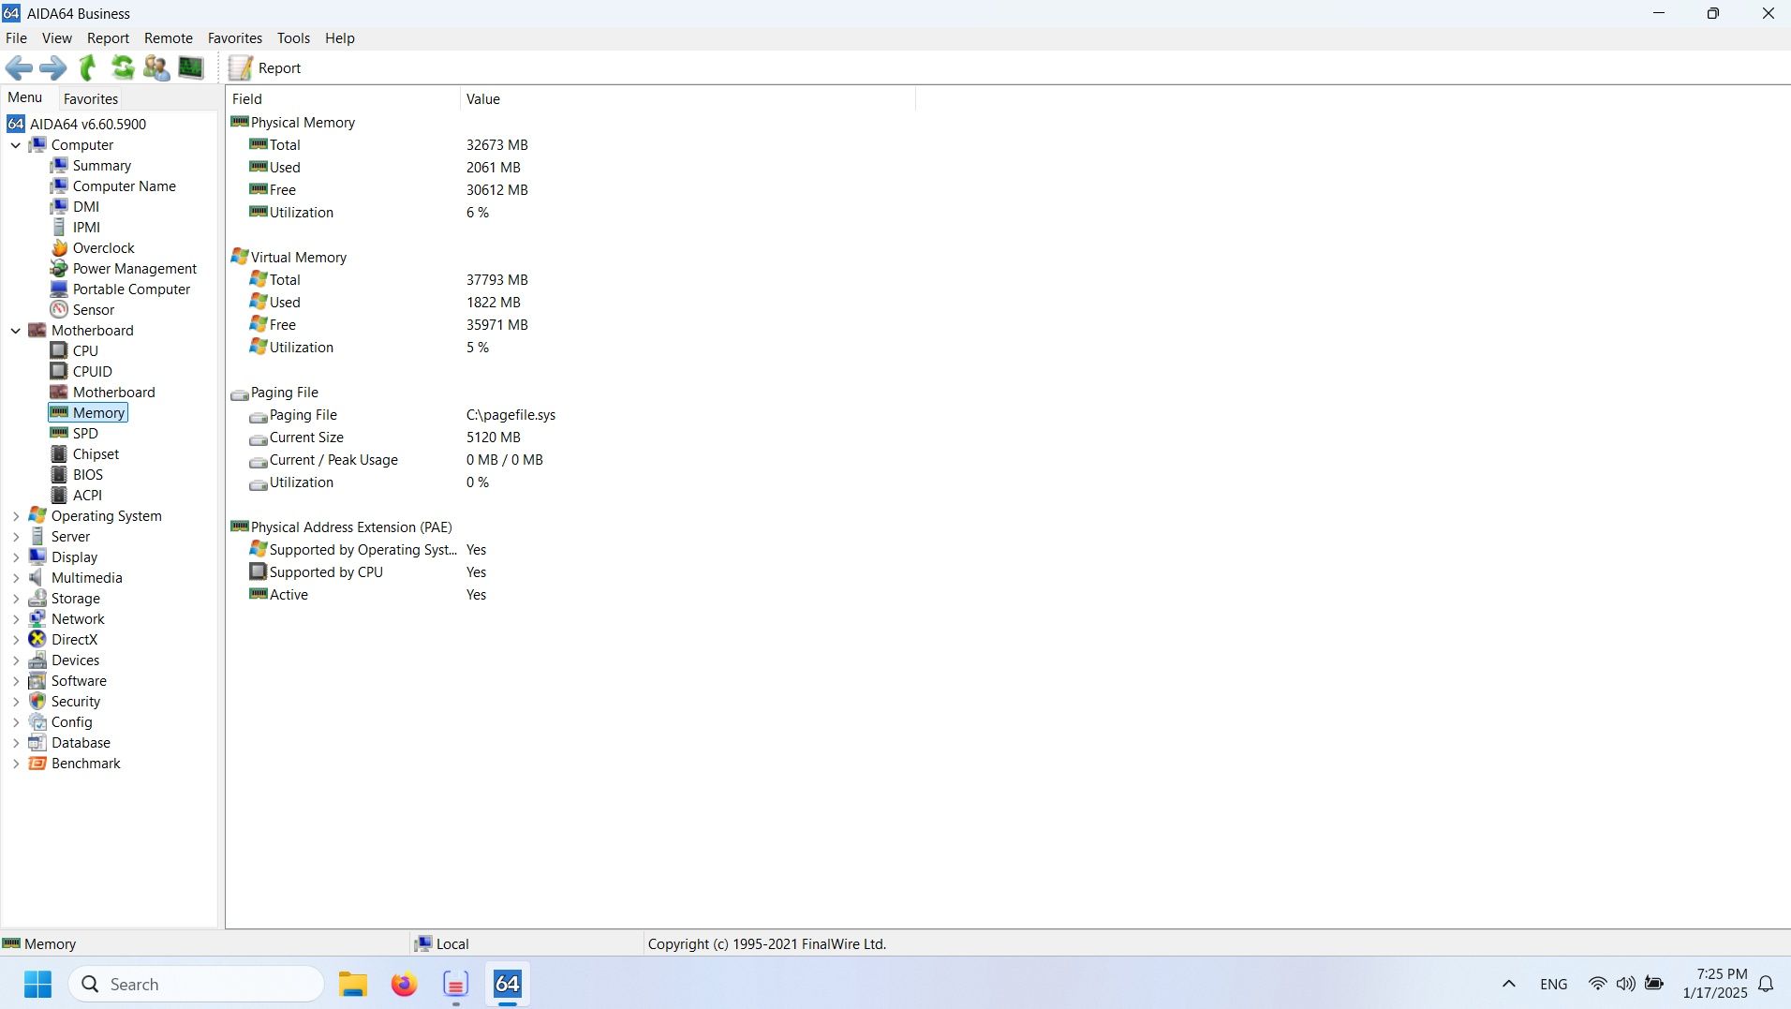This screenshot has width=1791, height=1009.
Task: Select the Chipset icon
Action: (x=59, y=454)
